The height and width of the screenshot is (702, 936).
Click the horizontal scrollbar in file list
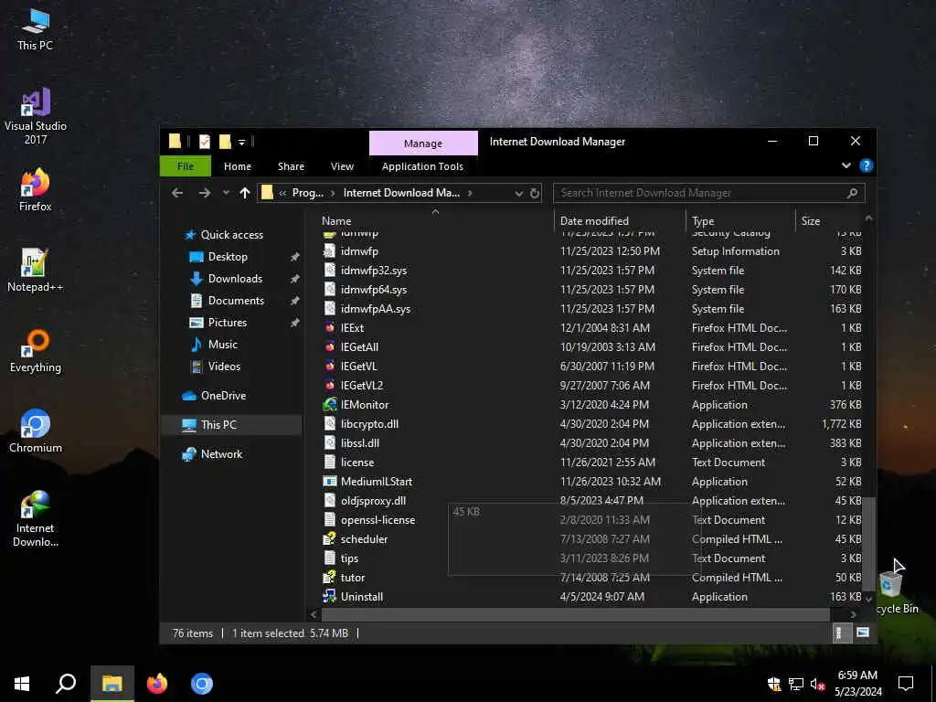[x=576, y=614]
